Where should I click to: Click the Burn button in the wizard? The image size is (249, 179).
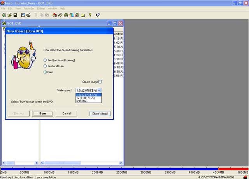(x=42, y=113)
